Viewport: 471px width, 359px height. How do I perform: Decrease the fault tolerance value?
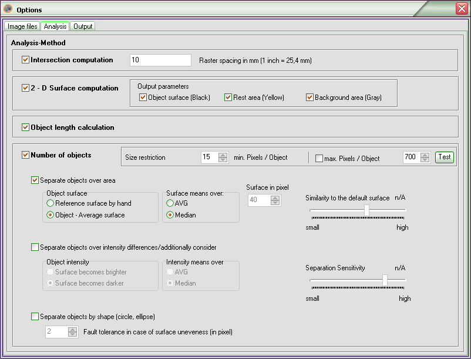[72, 335]
